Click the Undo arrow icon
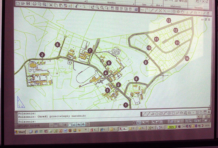 tap(77, 6)
